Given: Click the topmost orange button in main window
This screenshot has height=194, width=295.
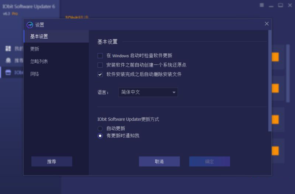Looking at the screenshot, I should click(275, 57).
